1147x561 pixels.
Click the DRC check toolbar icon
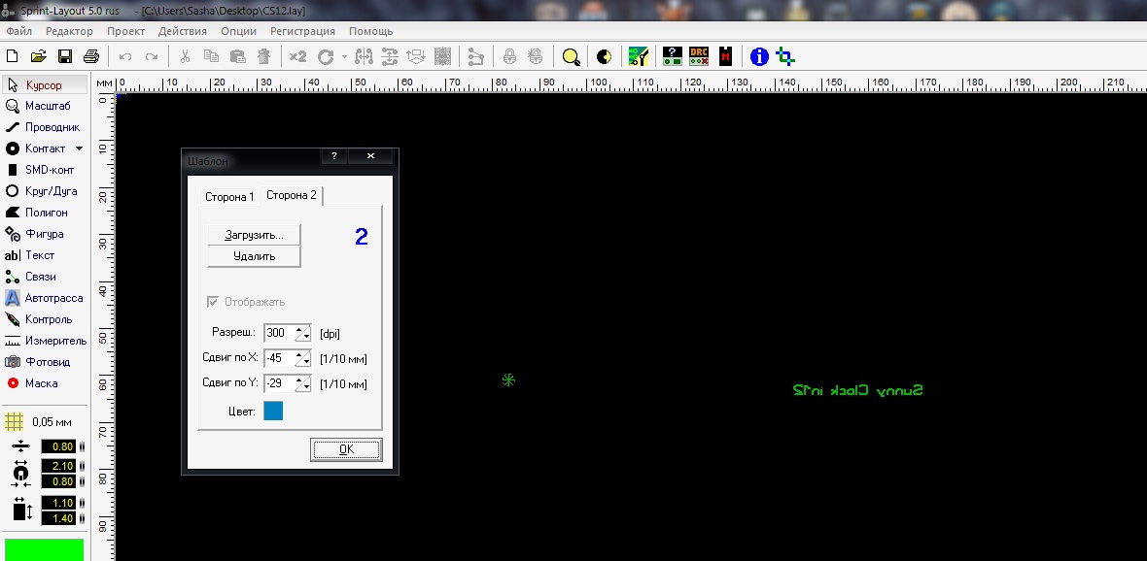pyautogui.click(x=698, y=56)
